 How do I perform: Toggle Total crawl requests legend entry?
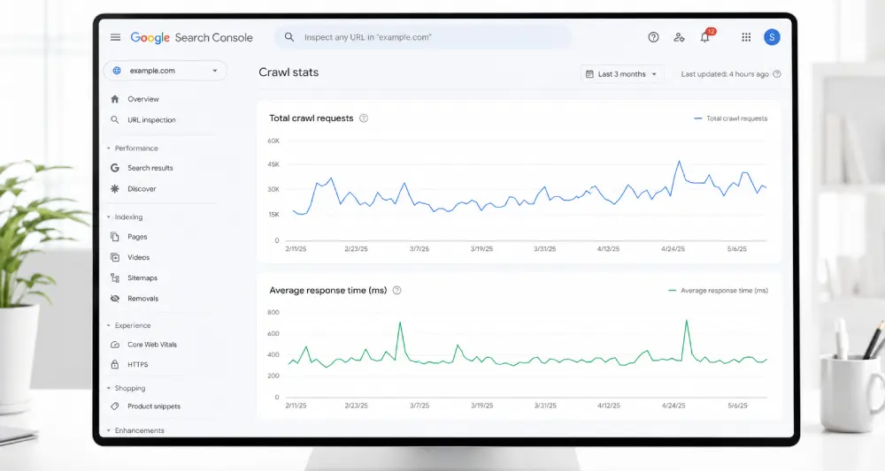730,118
